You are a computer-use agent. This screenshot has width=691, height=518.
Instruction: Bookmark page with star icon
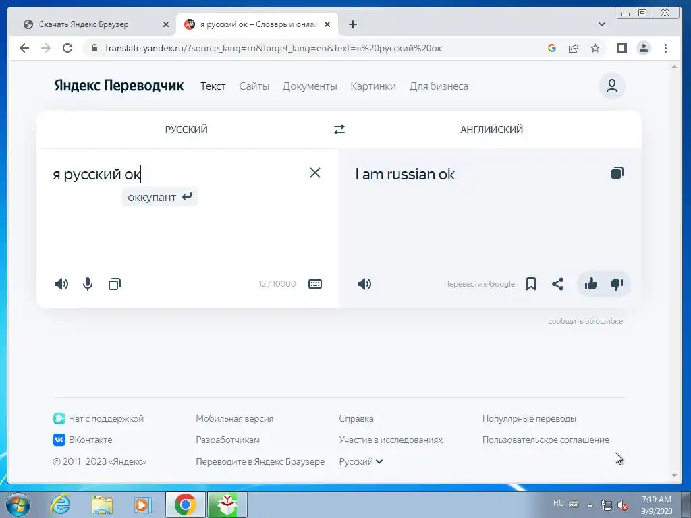[x=595, y=48]
